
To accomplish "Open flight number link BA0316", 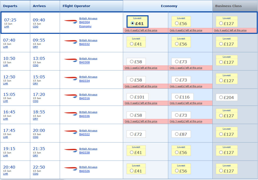I will [x=84, y=98].
